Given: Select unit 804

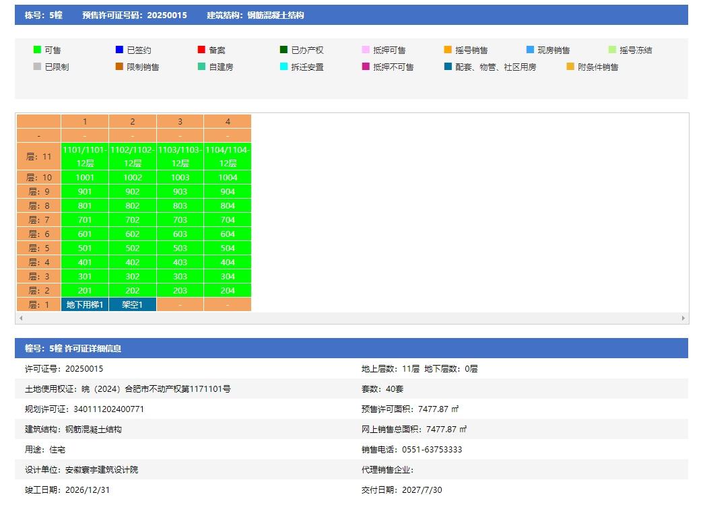Looking at the screenshot, I should [228, 205].
